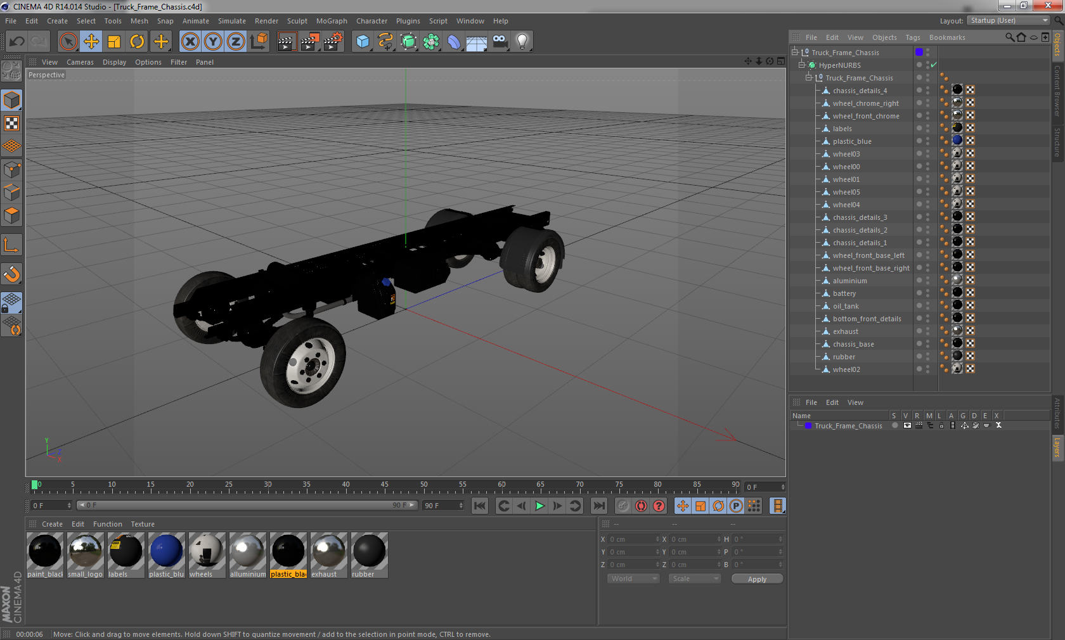Open the deformer objects icon
The height and width of the screenshot is (640, 1065).
(454, 42)
